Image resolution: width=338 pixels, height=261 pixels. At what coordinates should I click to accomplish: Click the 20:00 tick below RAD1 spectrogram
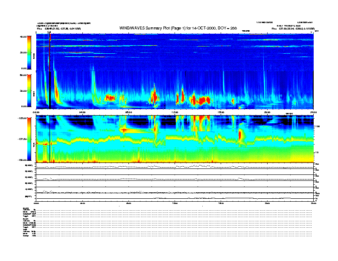point(267,112)
